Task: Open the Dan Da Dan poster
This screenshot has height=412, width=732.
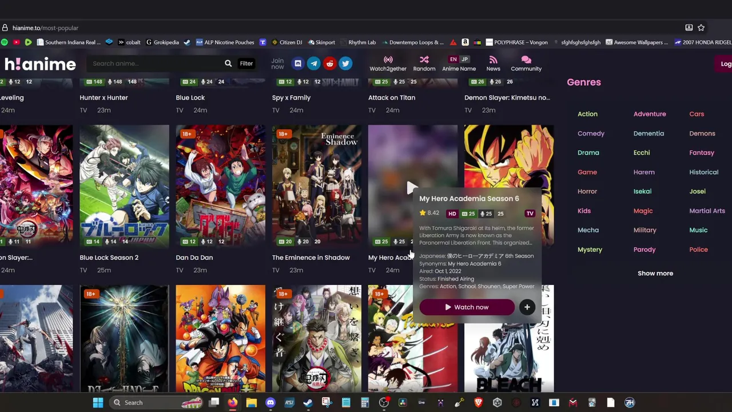Action: coord(220,186)
